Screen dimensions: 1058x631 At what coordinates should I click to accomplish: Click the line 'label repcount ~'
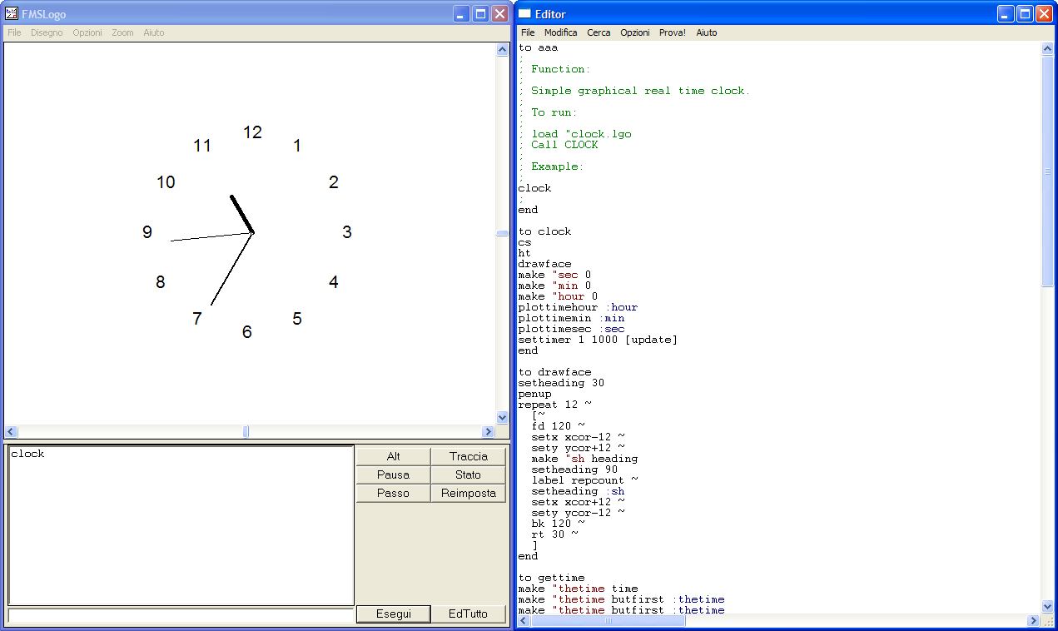(584, 480)
